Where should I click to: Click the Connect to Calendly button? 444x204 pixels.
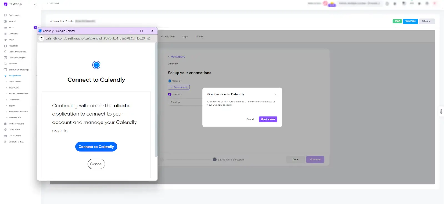point(96,147)
